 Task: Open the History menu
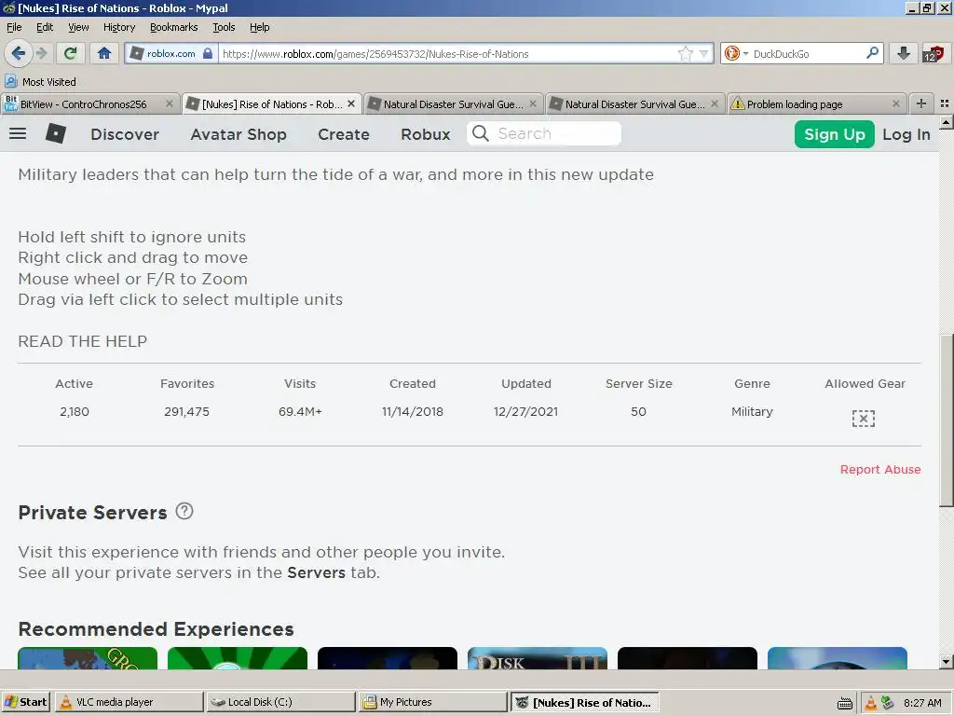coord(118,27)
